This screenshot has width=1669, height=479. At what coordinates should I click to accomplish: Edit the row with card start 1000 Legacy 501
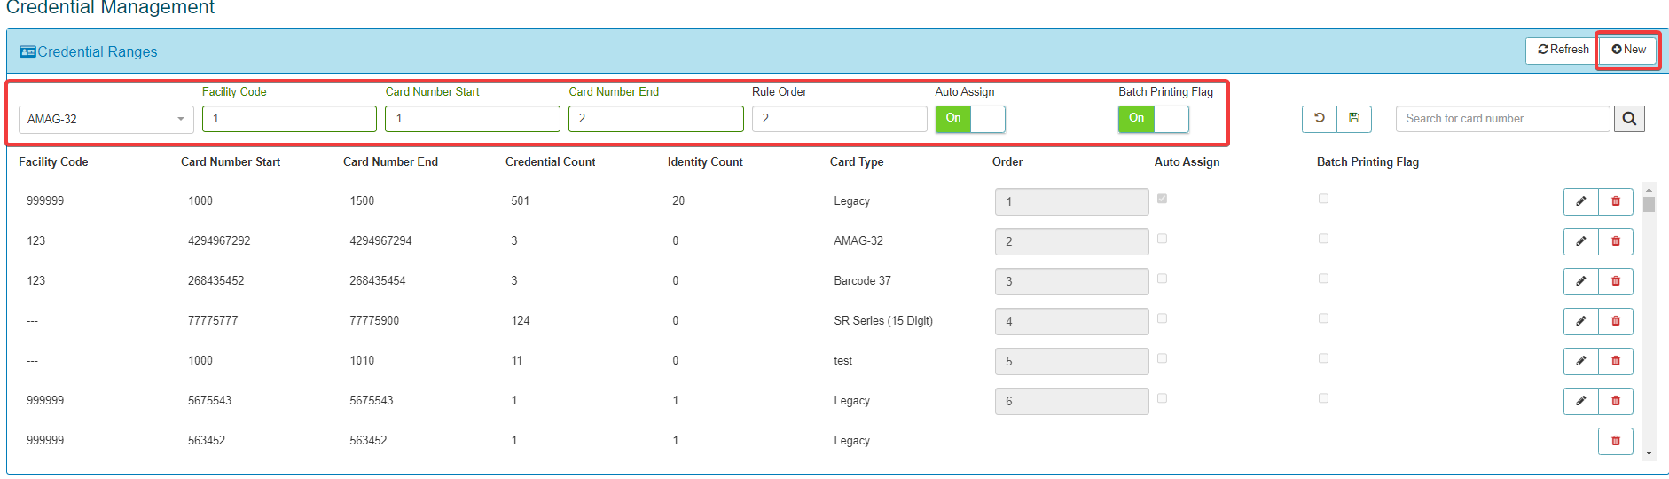[x=1581, y=201]
